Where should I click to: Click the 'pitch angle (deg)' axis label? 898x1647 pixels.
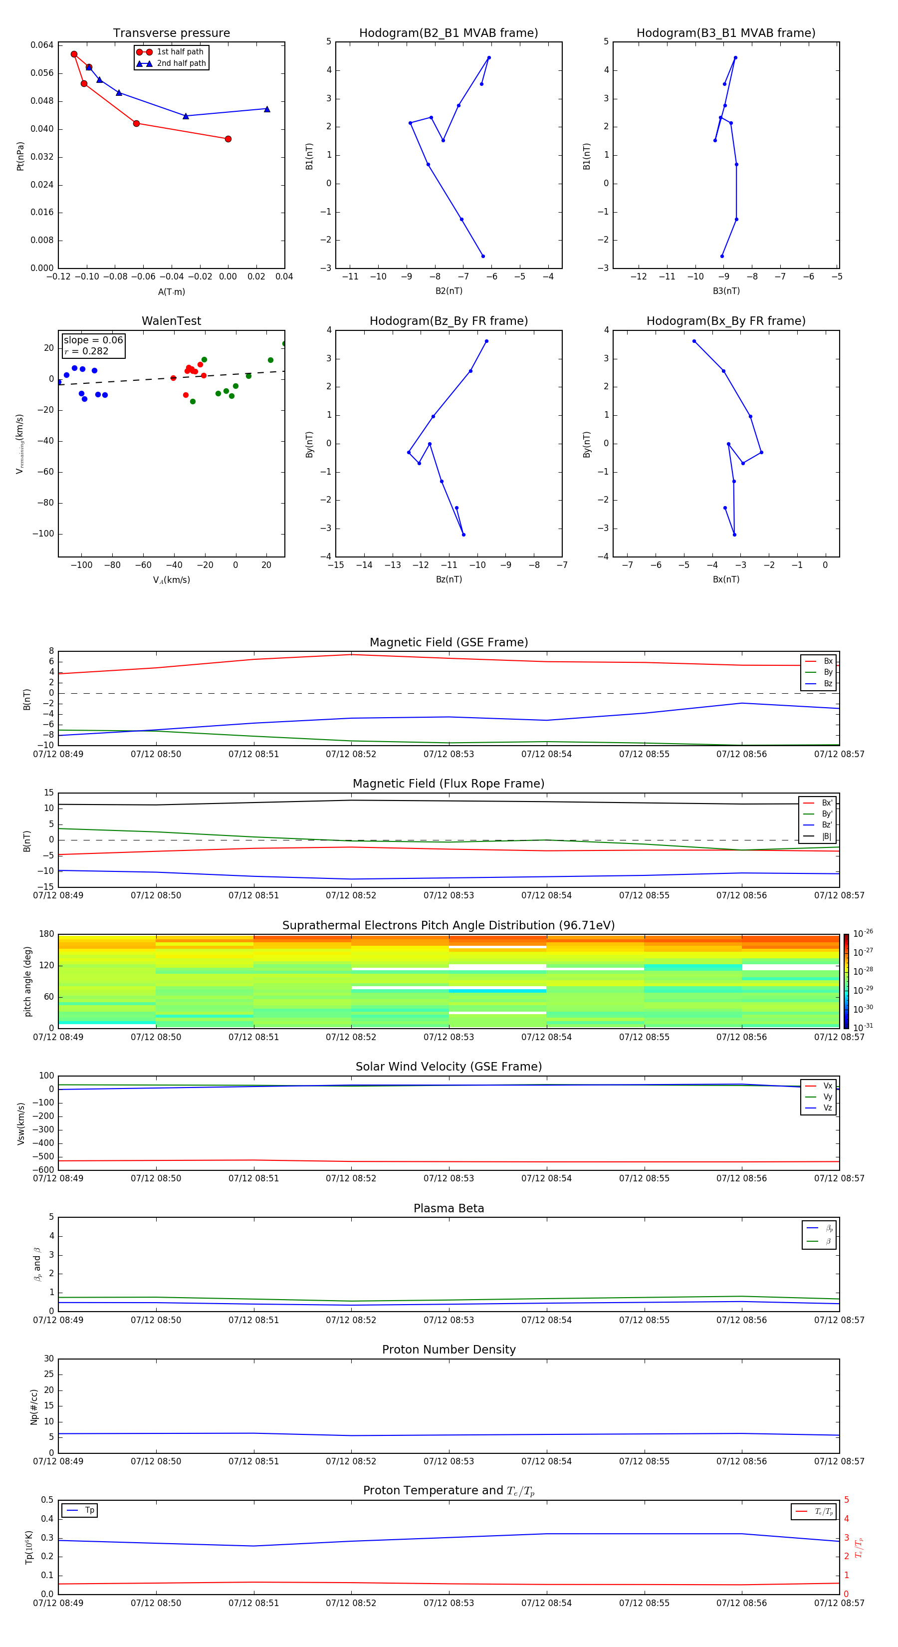click(x=27, y=981)
